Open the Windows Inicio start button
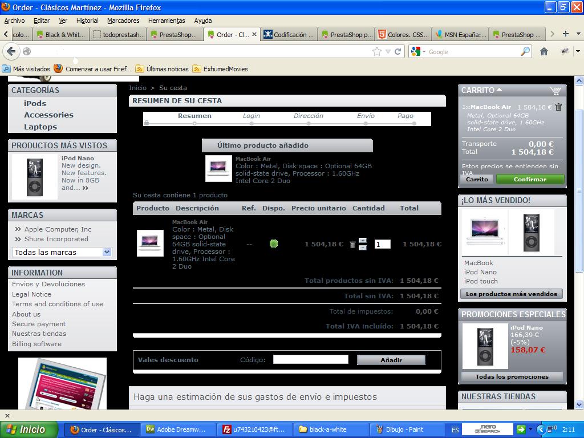This screenshot has height=438, width=584. coord(29,429)
